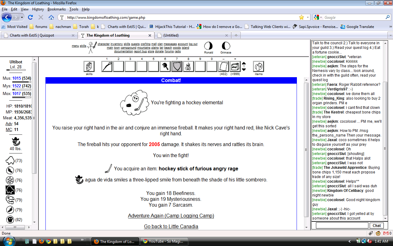393x246 pixels.
Task: Open the Bookmarks menu
Action: [56, 9]
